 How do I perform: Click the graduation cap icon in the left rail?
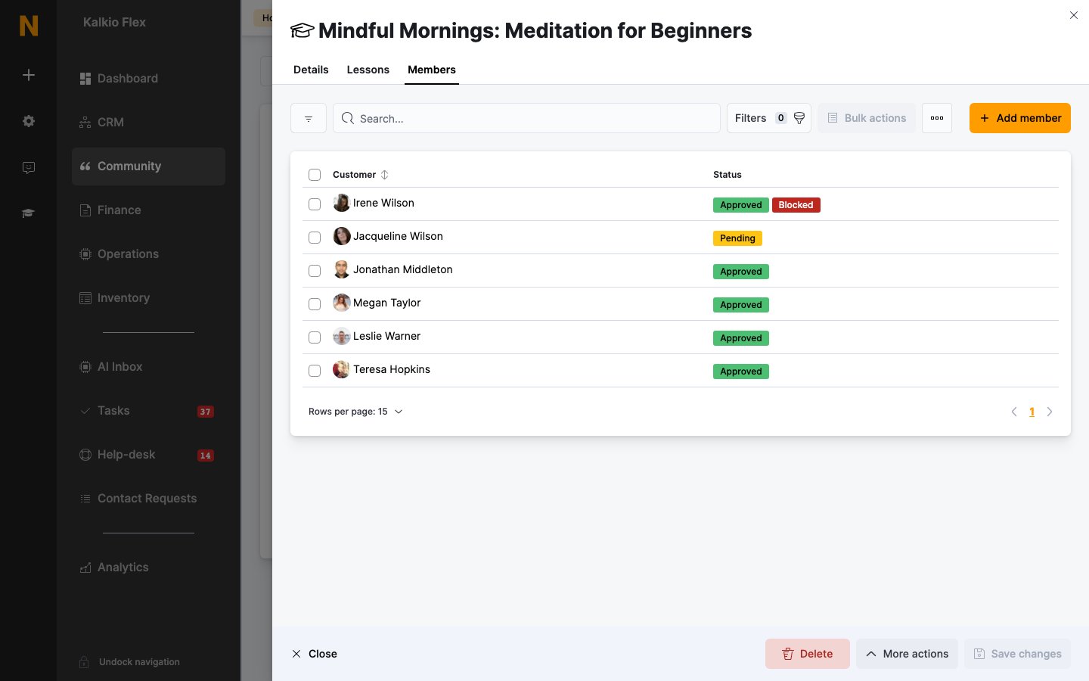(x=29, y=213)
